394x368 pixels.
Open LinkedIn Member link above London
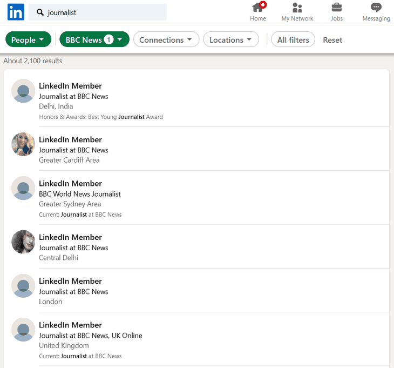(x=70, y=281)
